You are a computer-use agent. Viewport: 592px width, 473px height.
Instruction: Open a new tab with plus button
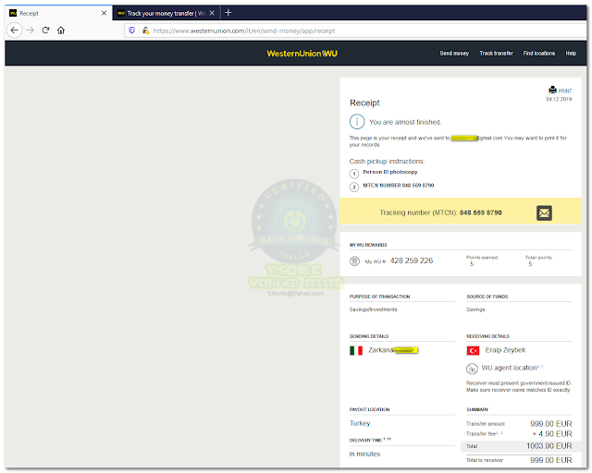coord(228,13)
